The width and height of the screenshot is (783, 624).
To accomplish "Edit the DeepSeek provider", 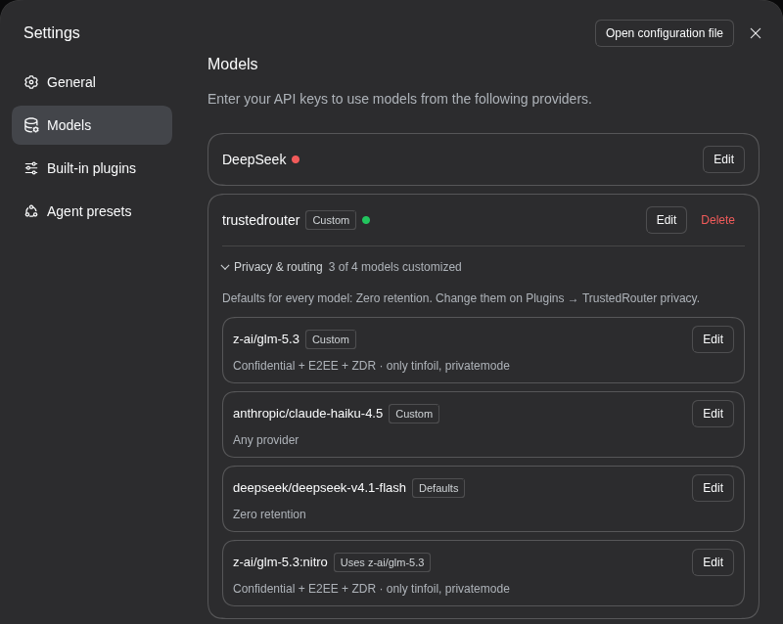I will coord(723,159).
